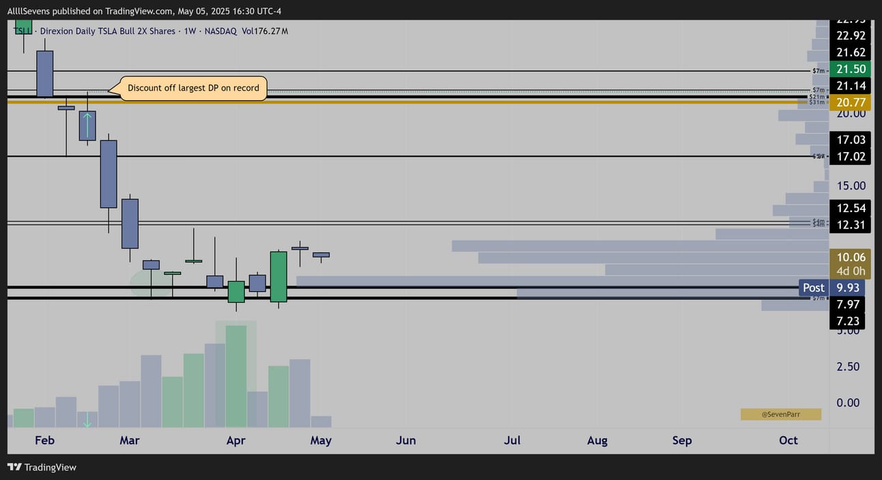This screenshot has height=480, width=882.
Task: Click the 0.00 volume axis value
Action: (848, 403)
